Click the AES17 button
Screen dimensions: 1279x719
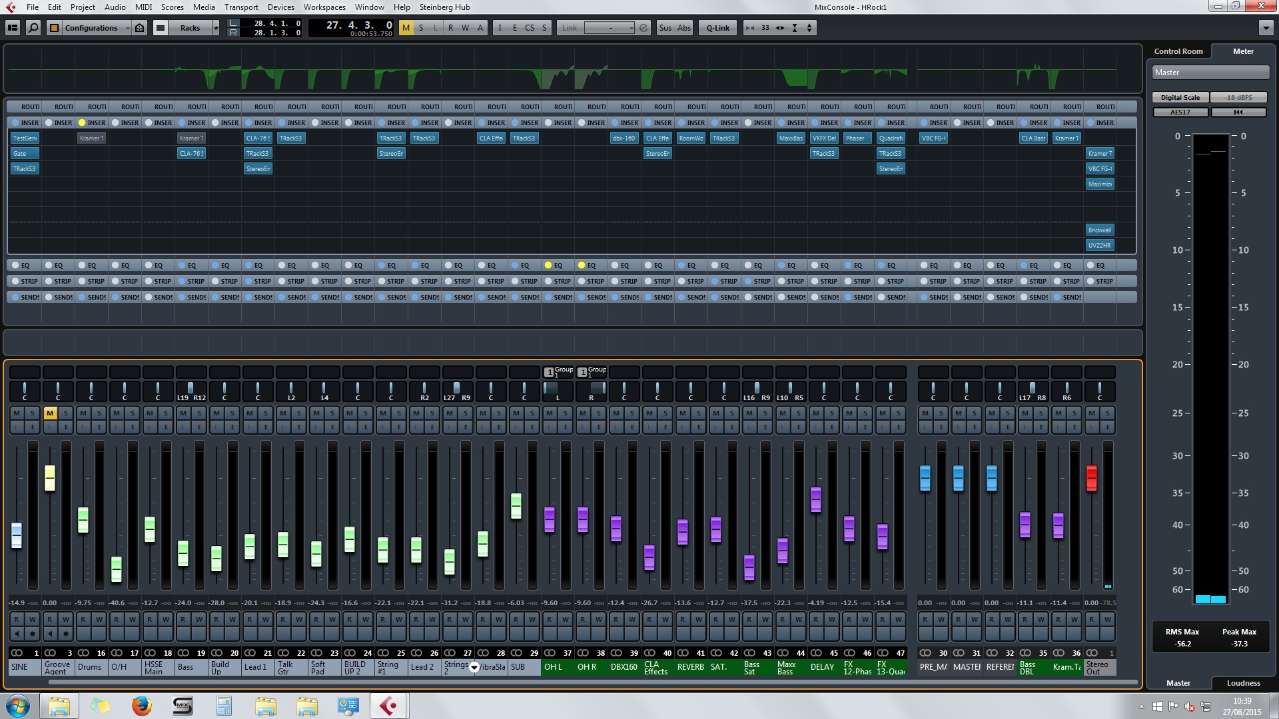point(1180,112)
